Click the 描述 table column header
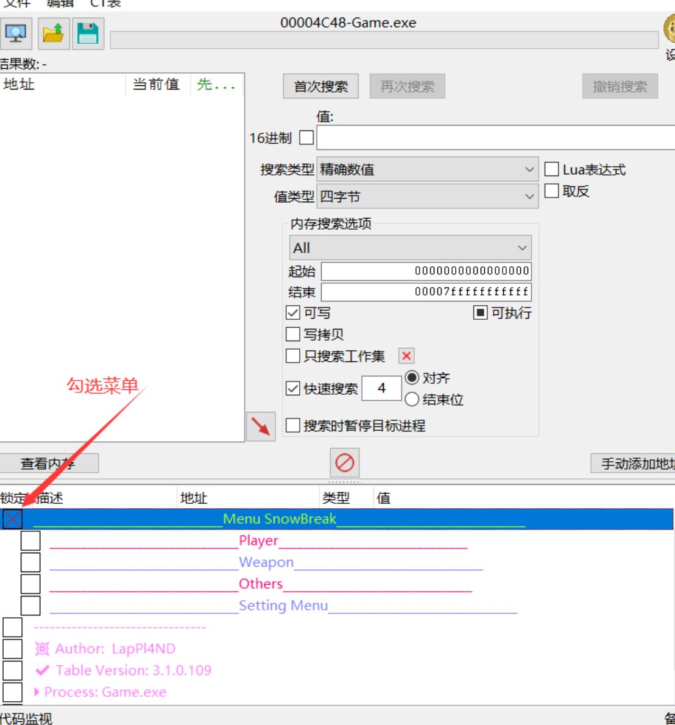Viewport: 675px width, 725px height. [x=49, y=498]
